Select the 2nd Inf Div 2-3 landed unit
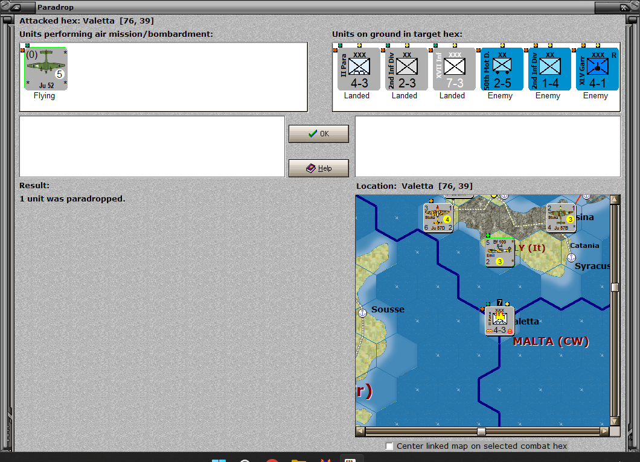640x462 pixels. click(x=406, y=69)
